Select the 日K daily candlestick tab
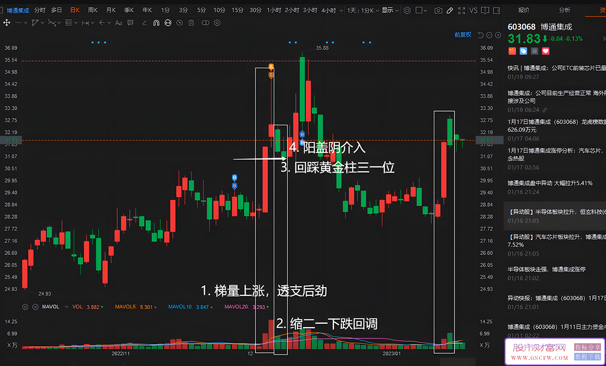Viewport: 606px width, 366px height. (x=75, y=10)
